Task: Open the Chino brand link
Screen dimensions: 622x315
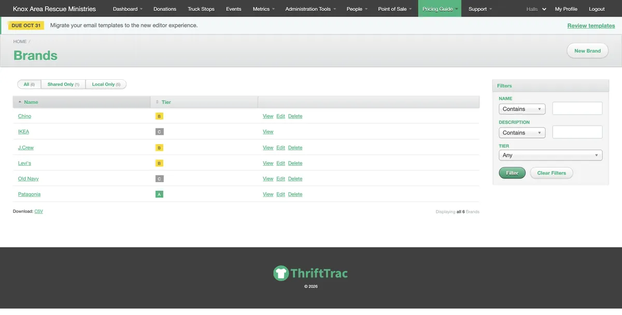Action: [24, 117]
